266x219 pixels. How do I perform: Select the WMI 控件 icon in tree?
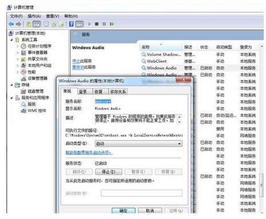23,111
